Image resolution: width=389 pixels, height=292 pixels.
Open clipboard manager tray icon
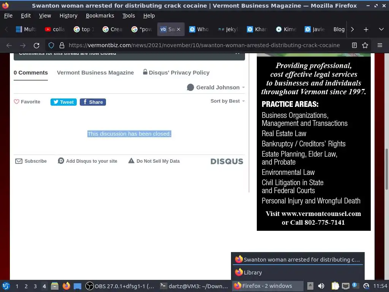pos(335,286)
